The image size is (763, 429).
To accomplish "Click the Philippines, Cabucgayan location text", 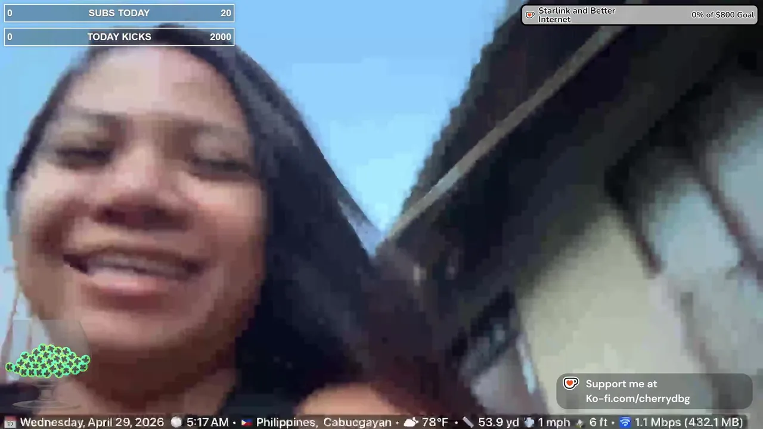I will pos(324,422).
